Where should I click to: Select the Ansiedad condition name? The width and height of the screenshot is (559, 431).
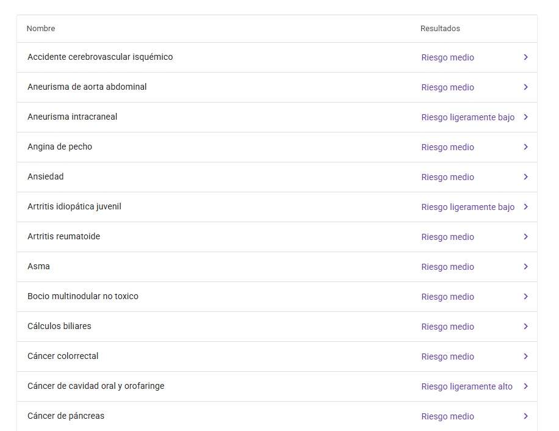(x=46, y=177)
